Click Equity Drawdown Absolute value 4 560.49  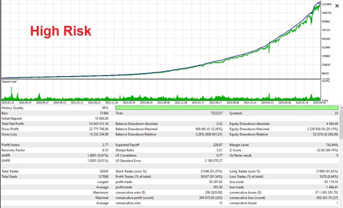point(332,124)
